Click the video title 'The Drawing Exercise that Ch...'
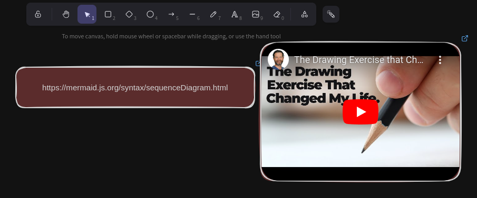 (358, 60)
